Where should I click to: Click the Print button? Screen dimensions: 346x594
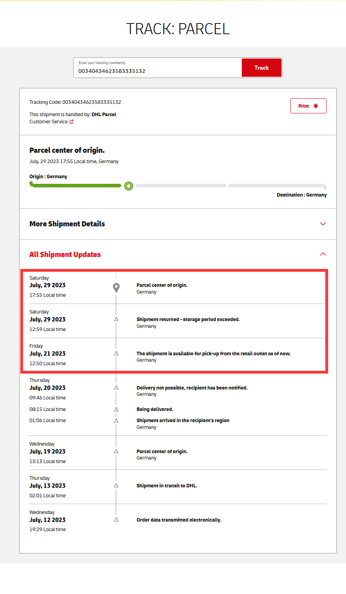pos(308,106)
